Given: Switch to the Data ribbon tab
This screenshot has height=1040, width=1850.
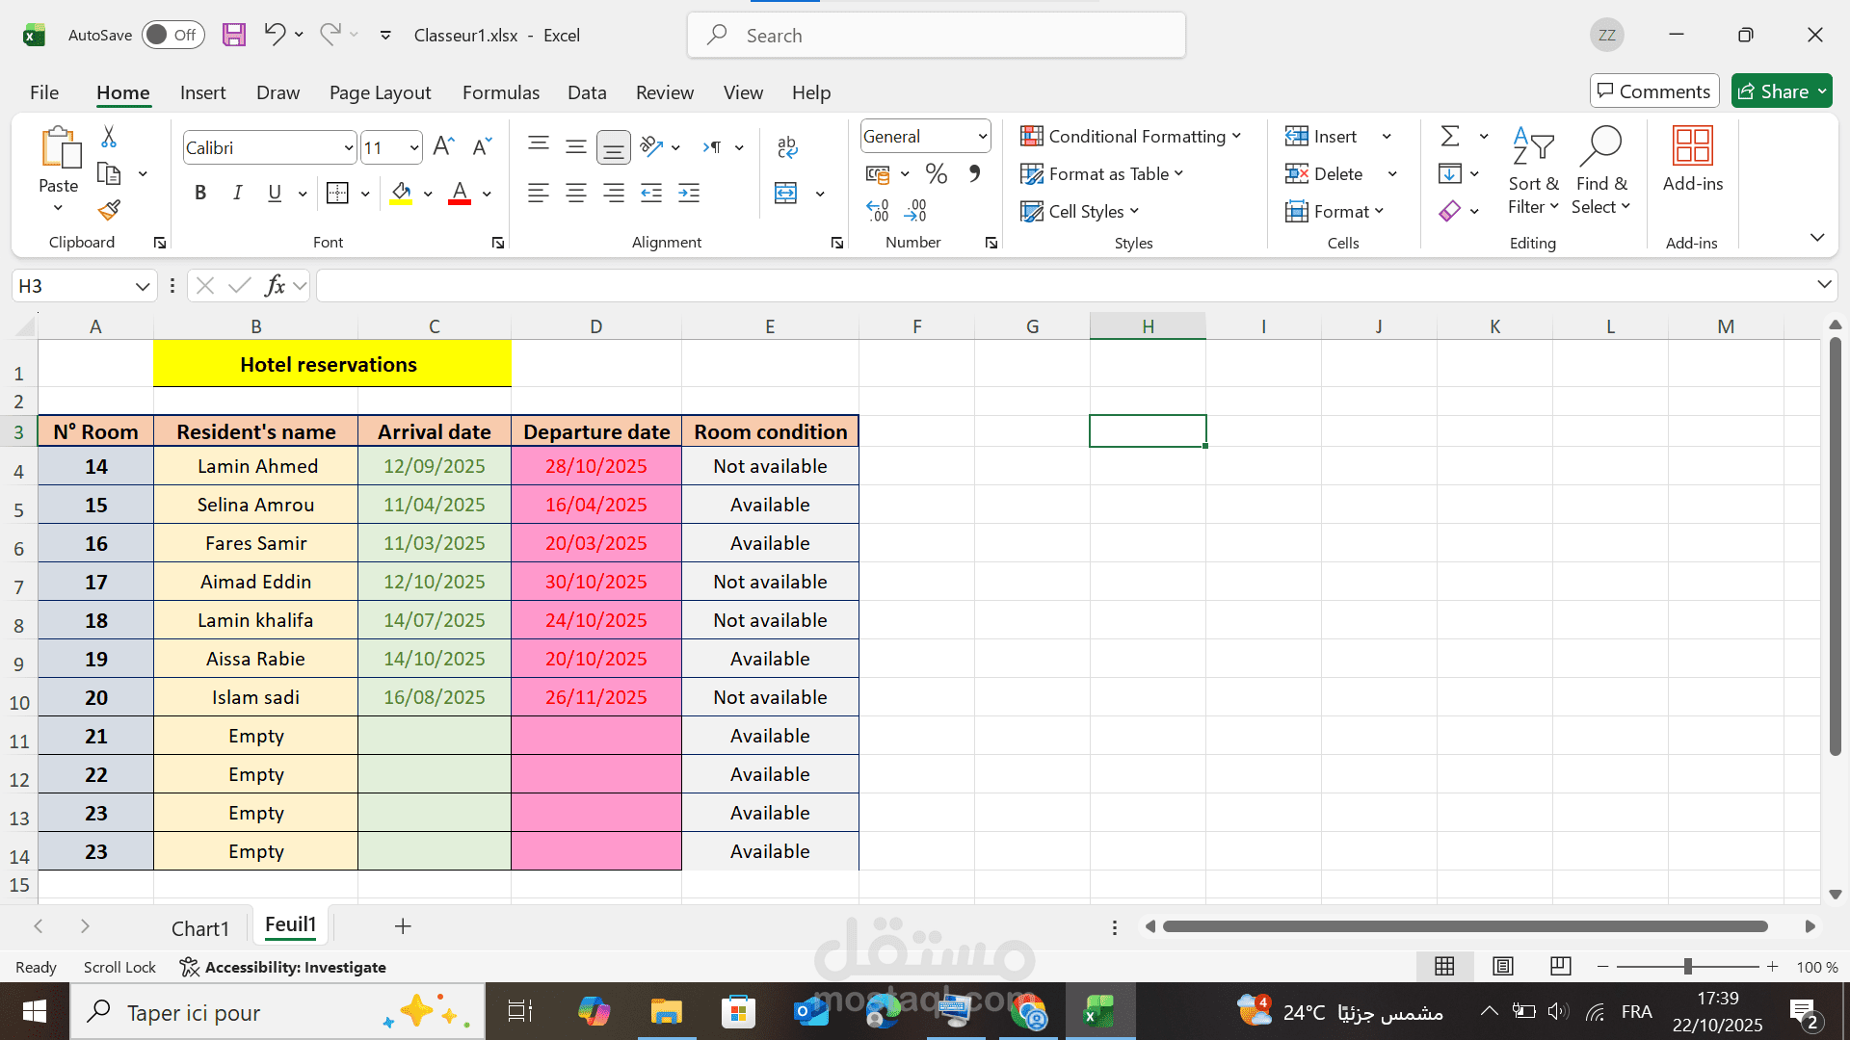Looking at the screenshot, I should pyautogui.click(x=587, y=92).
